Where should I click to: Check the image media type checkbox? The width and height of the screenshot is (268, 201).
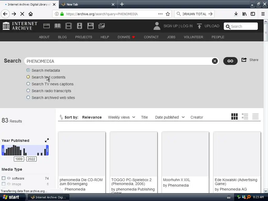coord(3,184)
